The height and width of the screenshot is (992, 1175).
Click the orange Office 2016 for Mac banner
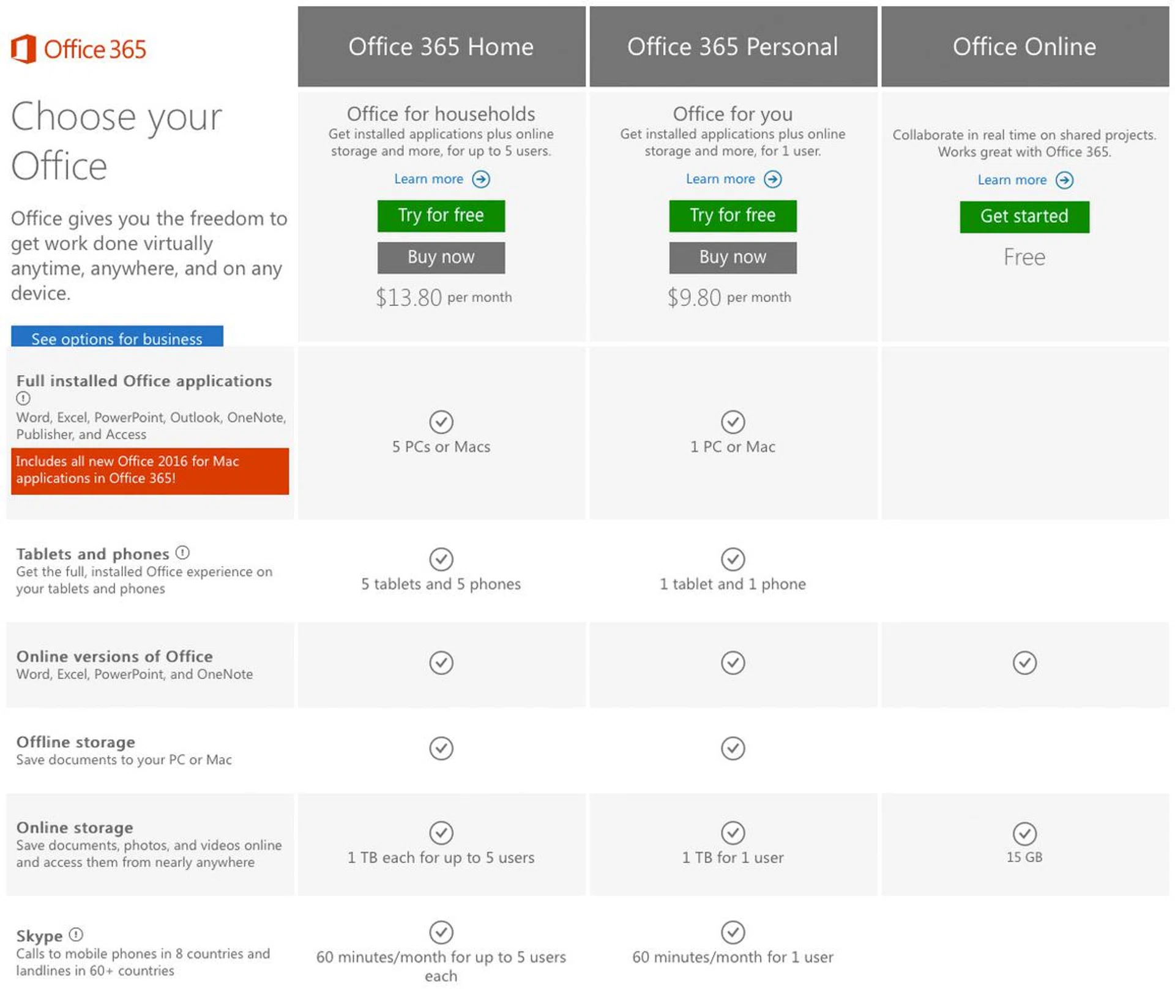(150, 471)
